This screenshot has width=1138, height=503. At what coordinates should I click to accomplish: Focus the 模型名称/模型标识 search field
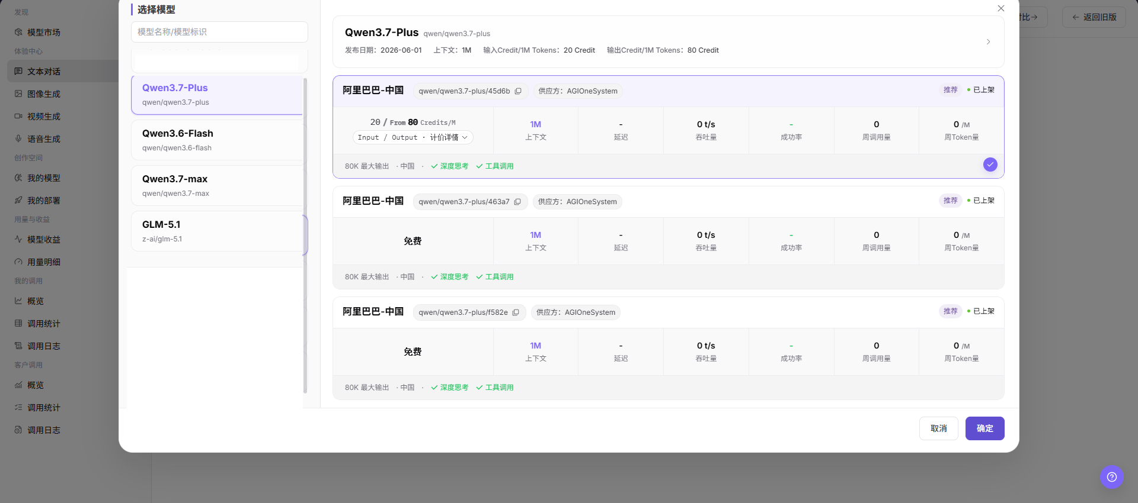219,32
